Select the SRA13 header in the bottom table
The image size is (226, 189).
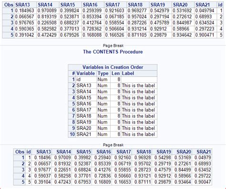tap(43, 152)
